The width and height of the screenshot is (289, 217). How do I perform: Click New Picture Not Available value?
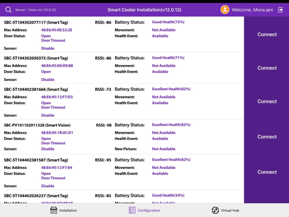coord(163,149)
